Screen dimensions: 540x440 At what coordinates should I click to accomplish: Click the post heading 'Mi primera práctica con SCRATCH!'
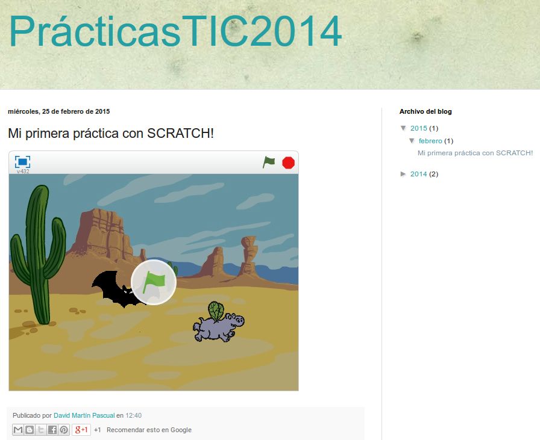(111, 133)
